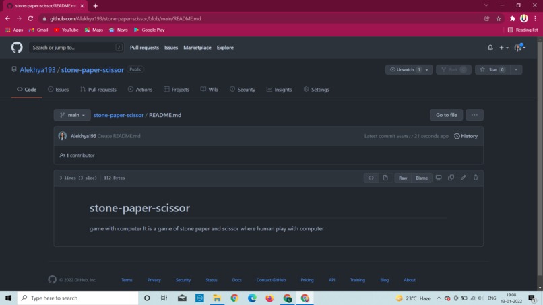This screenshot has width=543, height=305.
Task: Share this page icon in address bar
Action: coord(487,18)
